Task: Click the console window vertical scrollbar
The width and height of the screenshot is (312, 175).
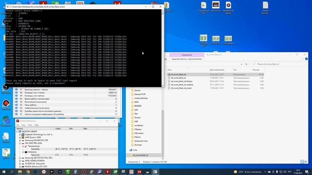Action: pos(163,48)
